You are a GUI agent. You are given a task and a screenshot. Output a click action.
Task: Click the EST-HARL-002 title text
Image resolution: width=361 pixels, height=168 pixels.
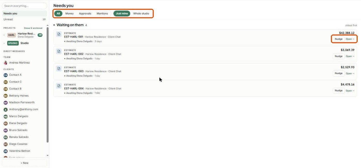click(x=74, y=54)
